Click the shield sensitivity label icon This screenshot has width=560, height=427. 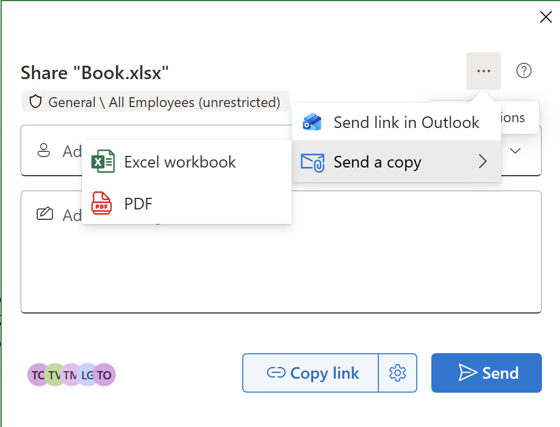36,102
